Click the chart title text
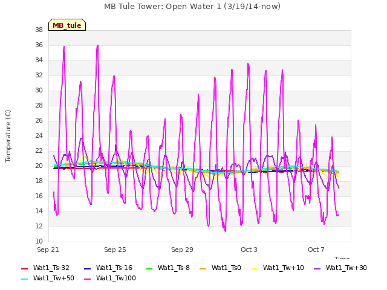Screen dimensions: 387x290 pyautogui.click(x=192, y=7)
